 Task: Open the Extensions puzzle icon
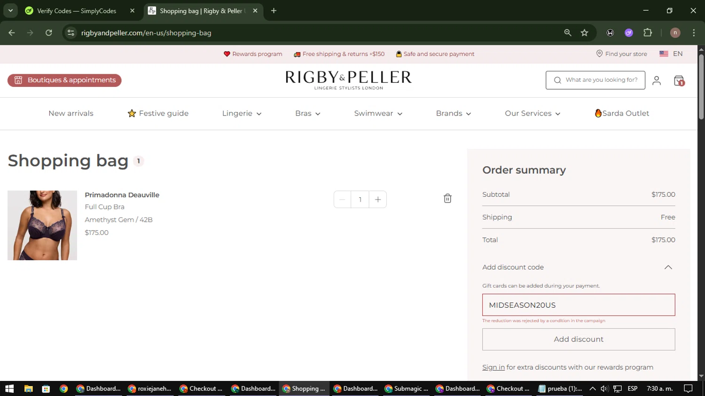point(648,33)
